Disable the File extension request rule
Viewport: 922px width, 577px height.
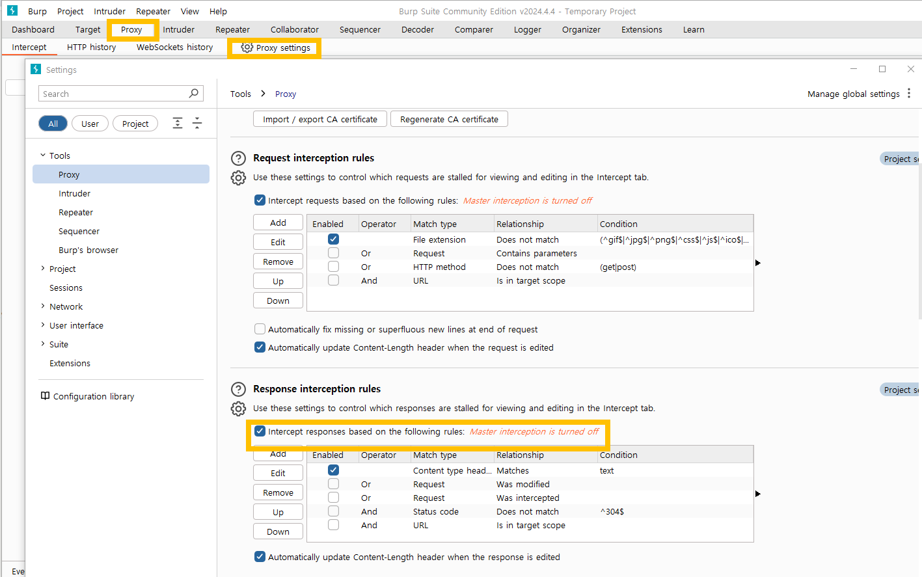(x=333, y=239)
